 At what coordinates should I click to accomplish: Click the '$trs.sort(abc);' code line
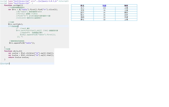16,24
